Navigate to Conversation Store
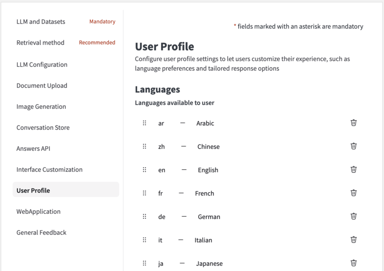Image resolution: width=384 pixels, height=271 pixels. [43, 128]
